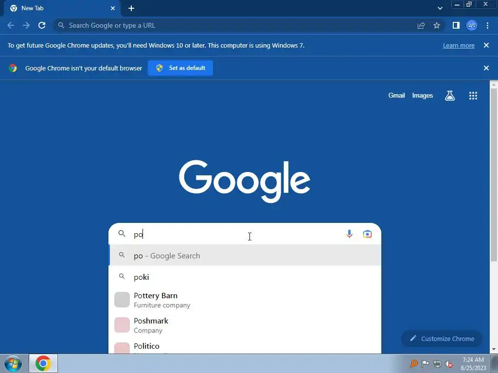
Task: Open Gmail link
Action: click(x=396, y=95)
